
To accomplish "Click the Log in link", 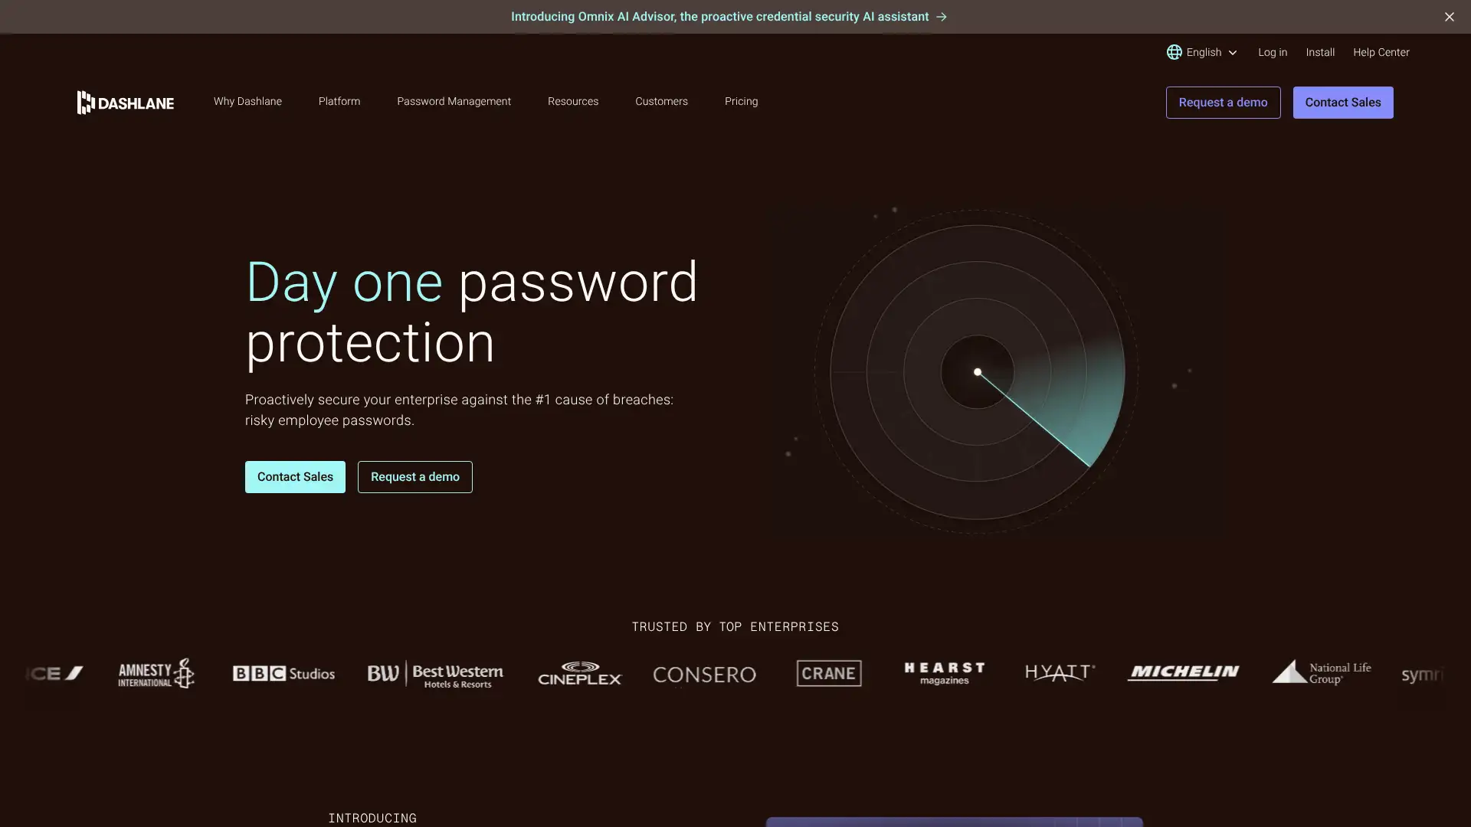I will 1272,52.
